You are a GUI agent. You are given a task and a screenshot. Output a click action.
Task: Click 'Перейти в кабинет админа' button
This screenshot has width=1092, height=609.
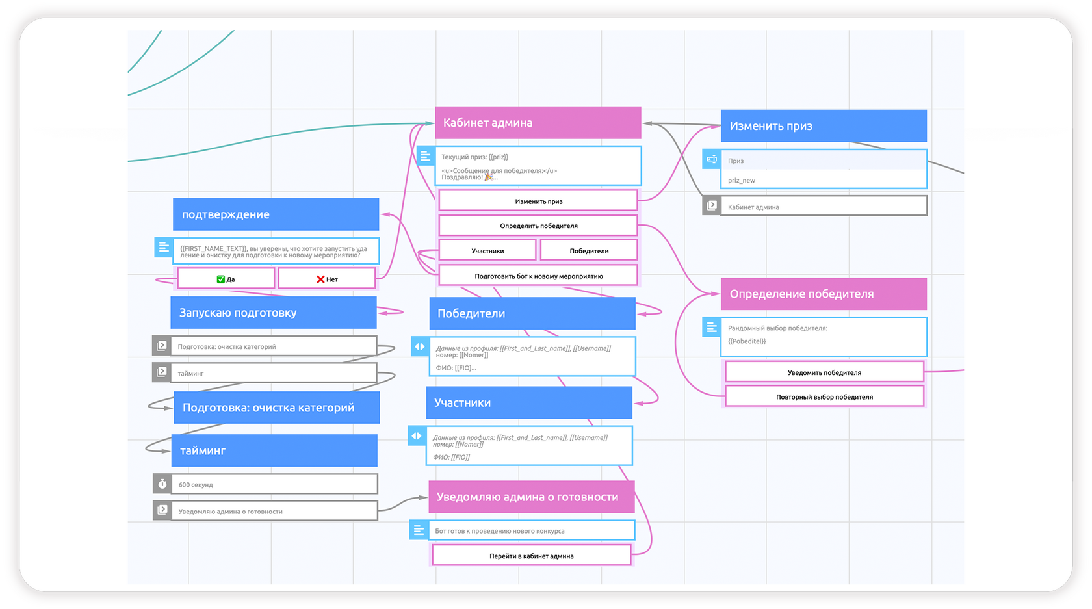[x=532, y=556]
